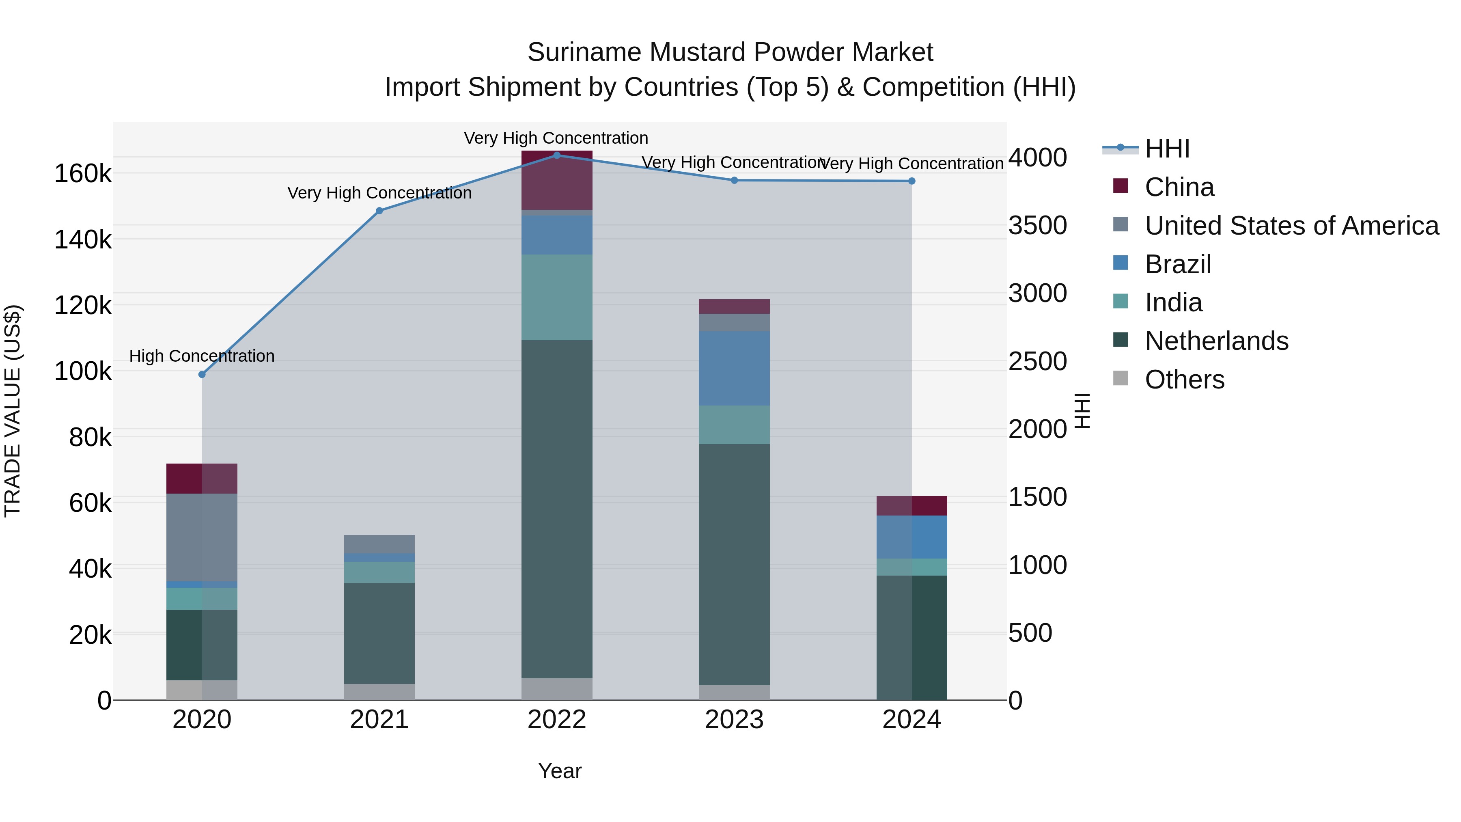Click the Brazil legend color swatch
This screenshot has width=1461, height=822.
point(1121,263)
